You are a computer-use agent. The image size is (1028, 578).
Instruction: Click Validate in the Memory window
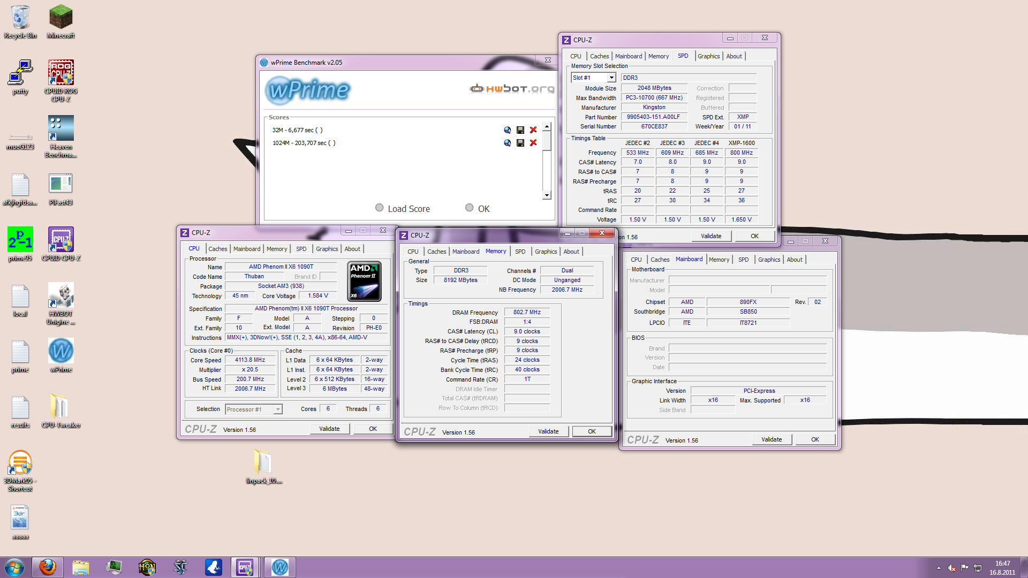[548, 431]
